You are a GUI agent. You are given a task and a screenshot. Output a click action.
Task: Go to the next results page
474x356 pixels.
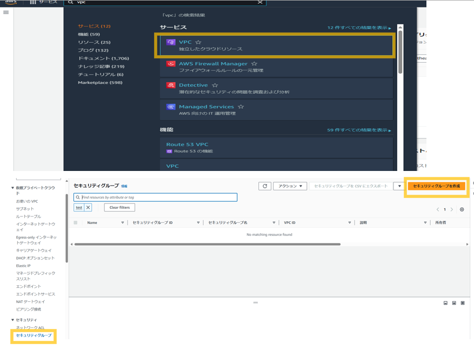coord(452,209)
